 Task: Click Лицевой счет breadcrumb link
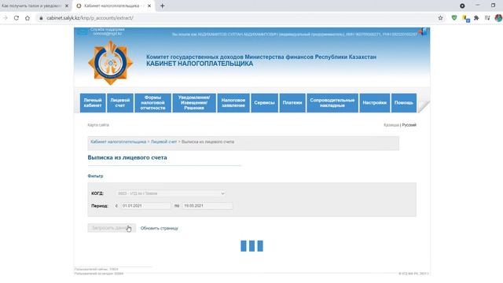[x=163, y=141]
